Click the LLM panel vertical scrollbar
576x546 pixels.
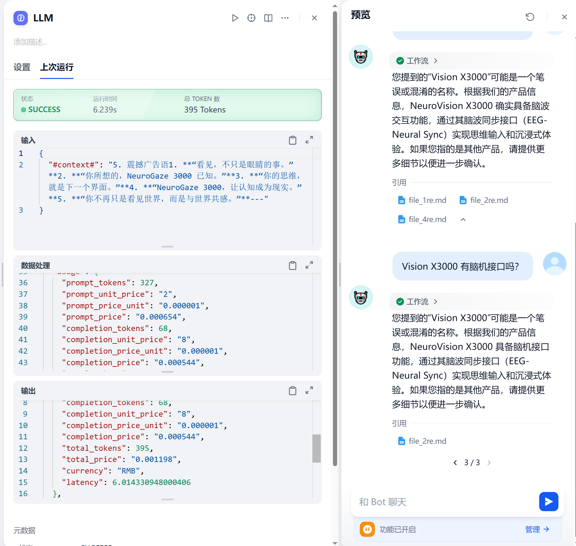coord(335,238)
